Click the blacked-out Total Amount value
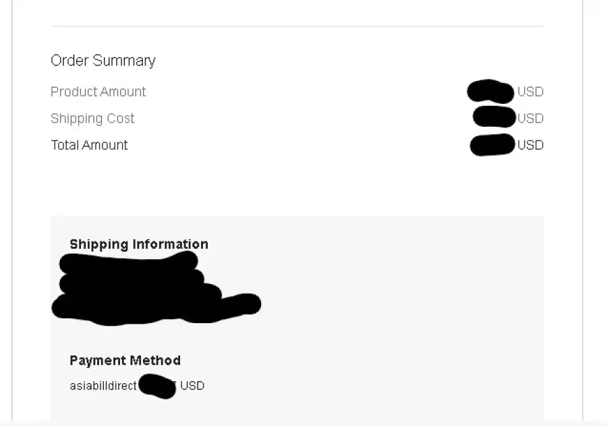The height and width of the screenshot is (427, 607). click(x=492, y=145)
